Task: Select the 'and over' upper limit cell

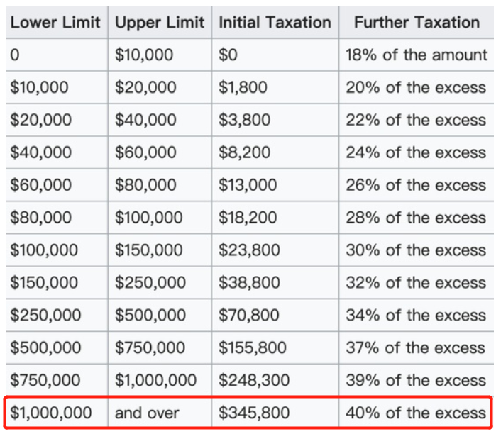Action: [x=148, y=413]
